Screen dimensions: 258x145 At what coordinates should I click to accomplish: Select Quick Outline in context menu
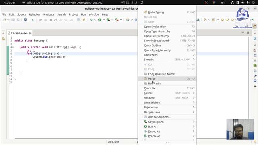167,46
